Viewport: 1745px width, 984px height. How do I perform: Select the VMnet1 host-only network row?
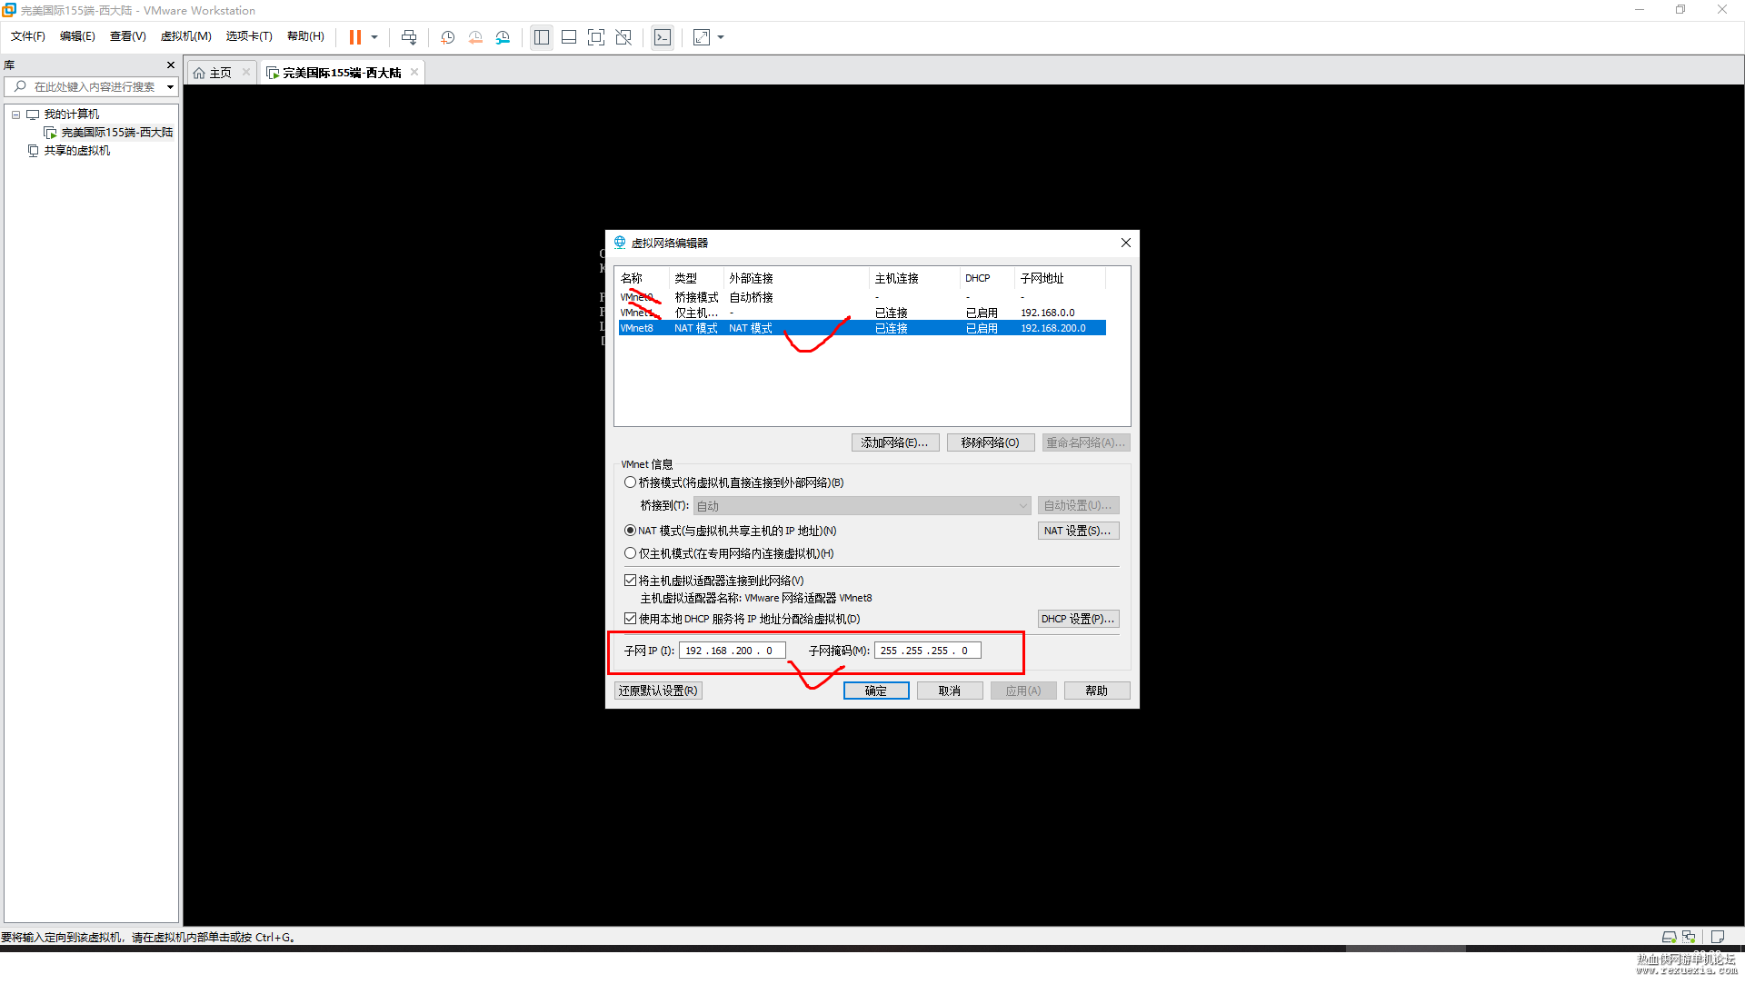(x=862, y=313)
